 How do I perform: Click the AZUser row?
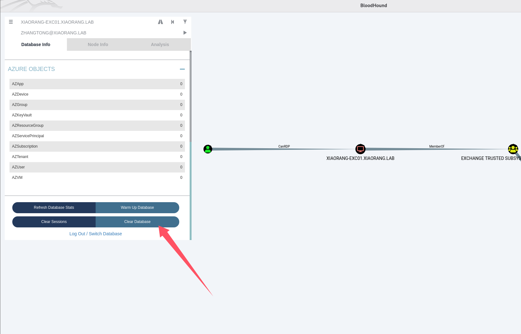pos(97,167)
